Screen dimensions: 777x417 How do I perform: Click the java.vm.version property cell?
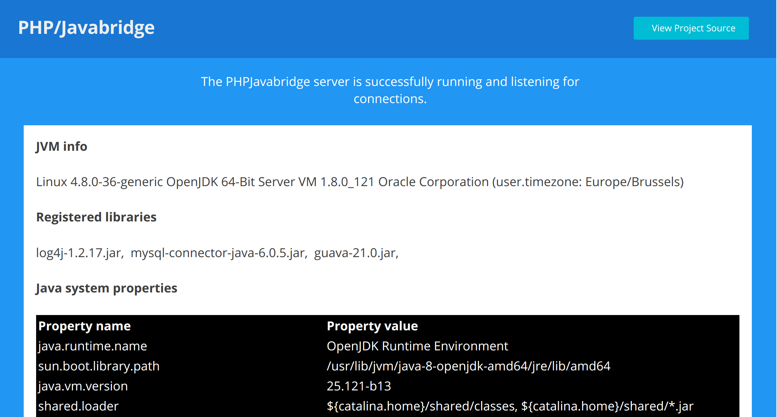point(83,386)
